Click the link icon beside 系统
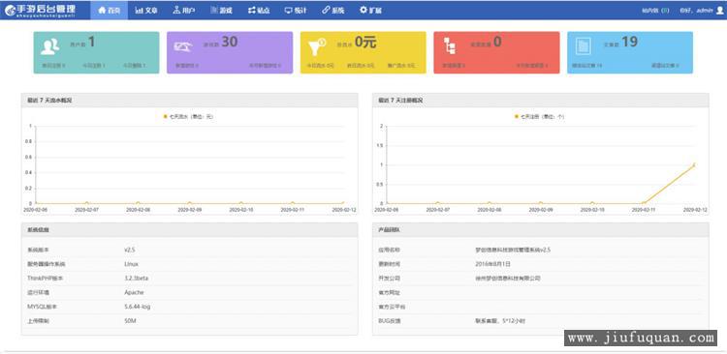 [326, 11]
